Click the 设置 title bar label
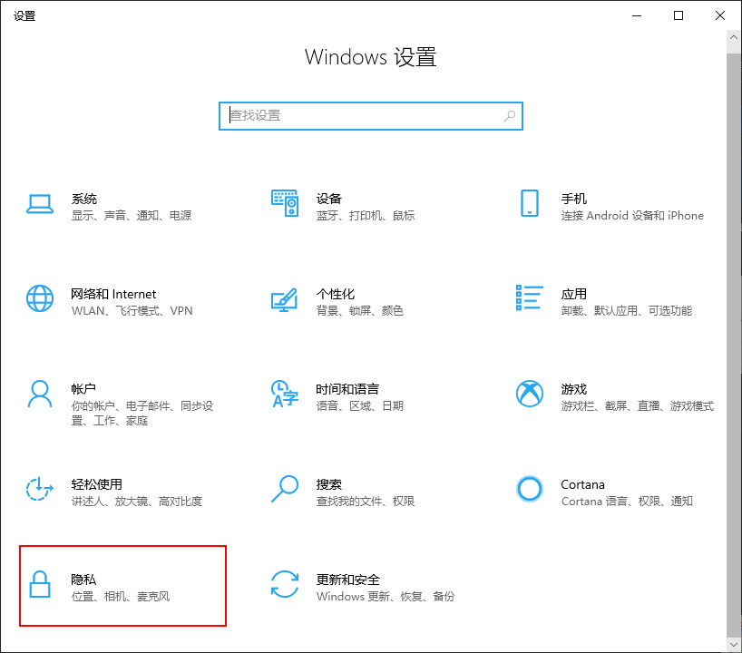Image resolution: width=742 pixels, height=653 pixels. tap(24, 15)
